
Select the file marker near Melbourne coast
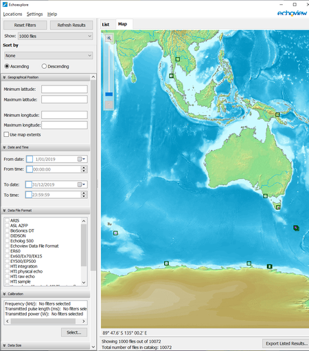click(265, 196)
